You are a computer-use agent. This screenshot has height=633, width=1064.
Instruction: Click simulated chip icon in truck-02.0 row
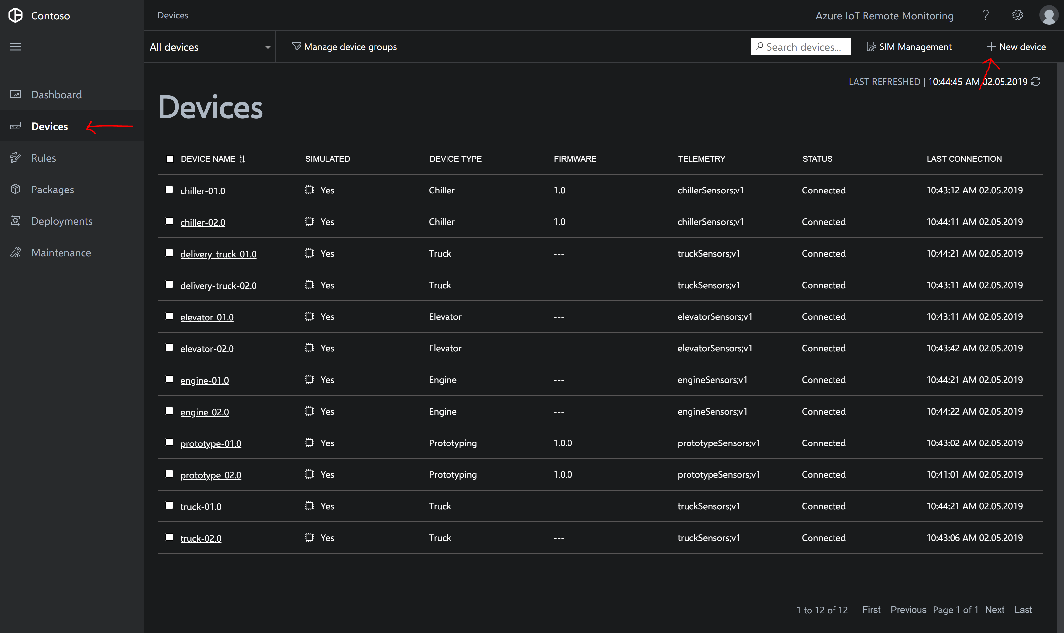tap(309, 537)
